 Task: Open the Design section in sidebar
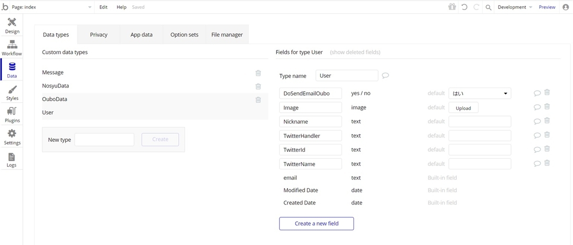pos(12,22)
